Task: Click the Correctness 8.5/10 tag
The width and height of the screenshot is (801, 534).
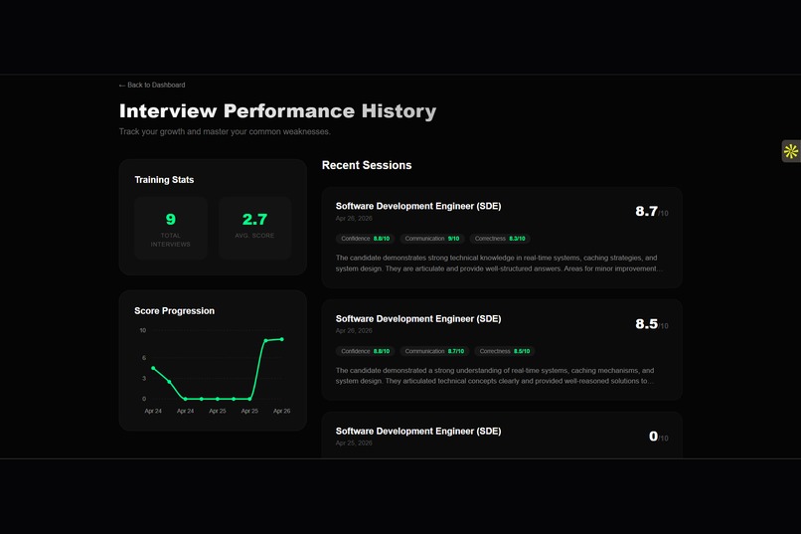Action: tap(505, 351)
